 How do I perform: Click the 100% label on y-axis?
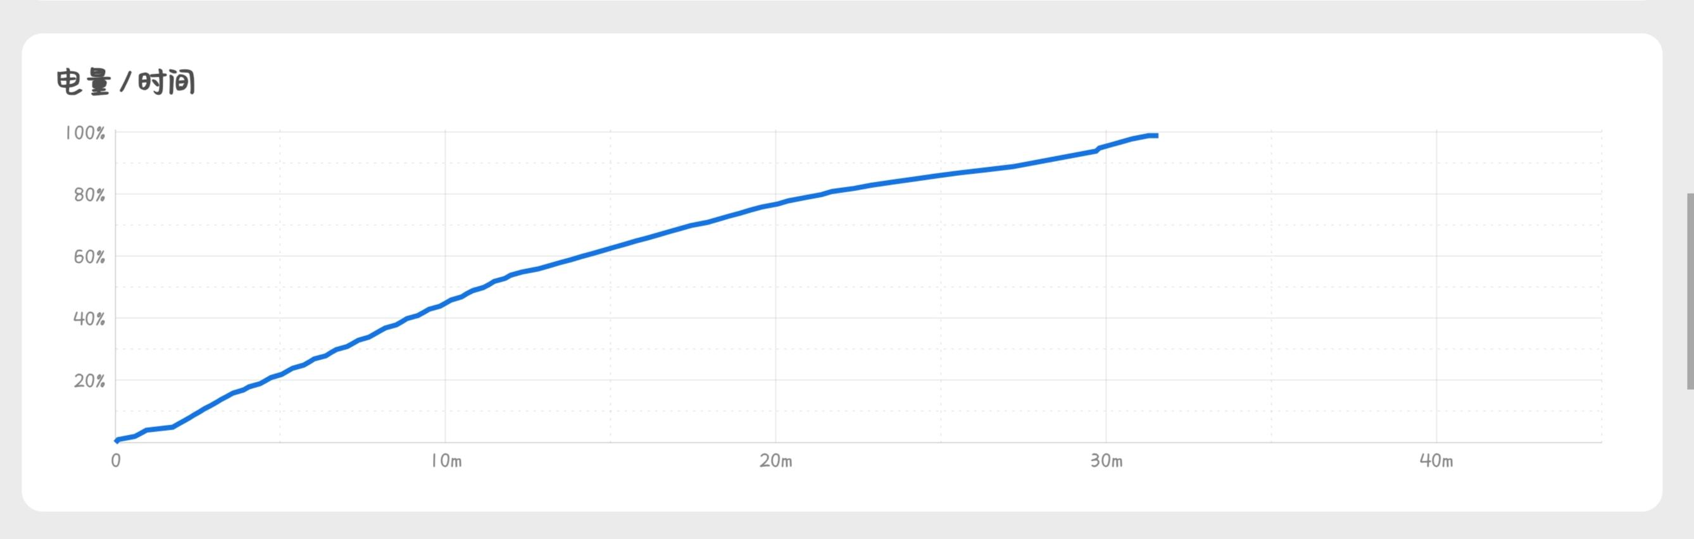pyautogui.click(x=85, y=133)
